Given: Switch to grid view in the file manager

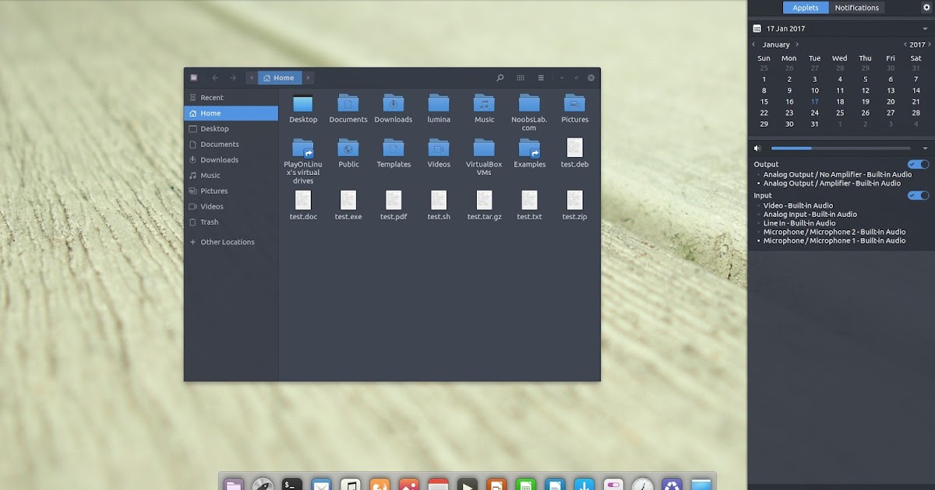Looking at the screenshot, I should (x=520, y=78).
